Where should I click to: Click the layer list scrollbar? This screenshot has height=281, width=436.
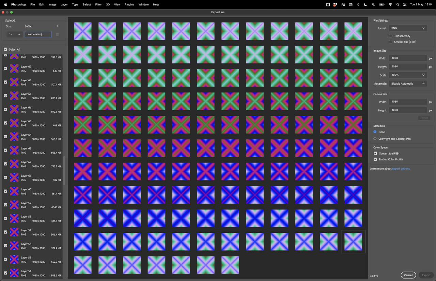pyautogui.click(x=64, y=170)
